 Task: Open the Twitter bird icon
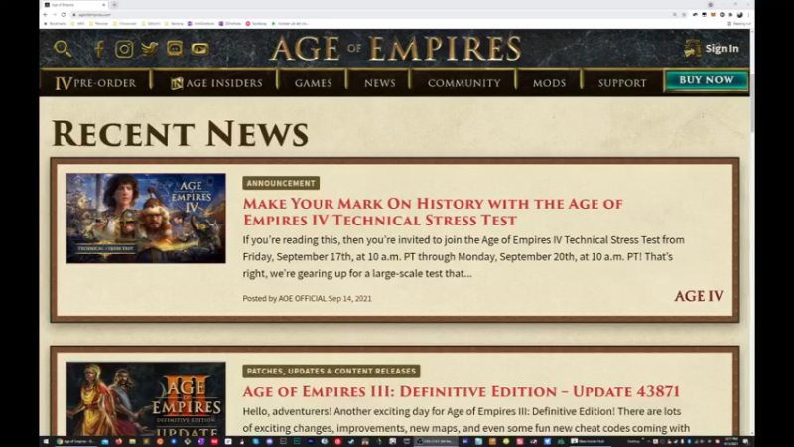point(150,49)
